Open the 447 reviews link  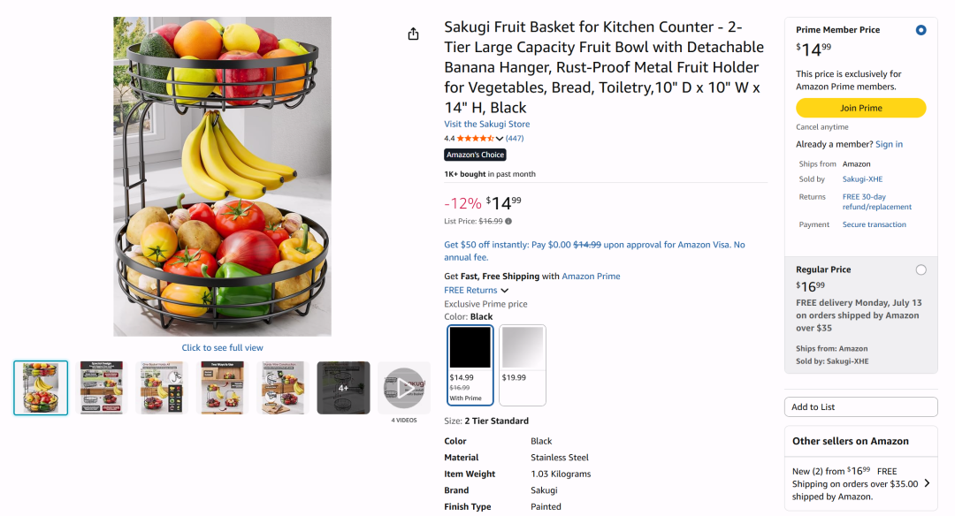tap(515, 139)
